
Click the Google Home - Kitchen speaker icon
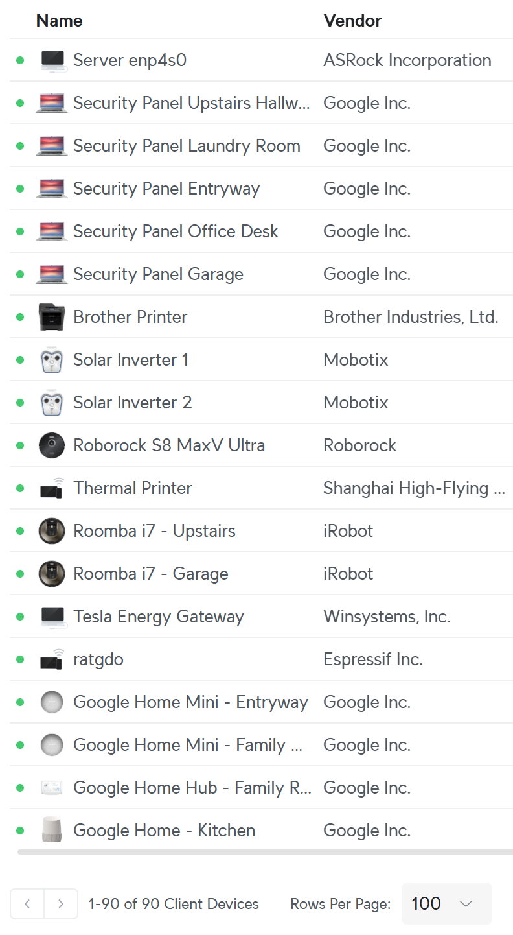click(x=52, y=831)
